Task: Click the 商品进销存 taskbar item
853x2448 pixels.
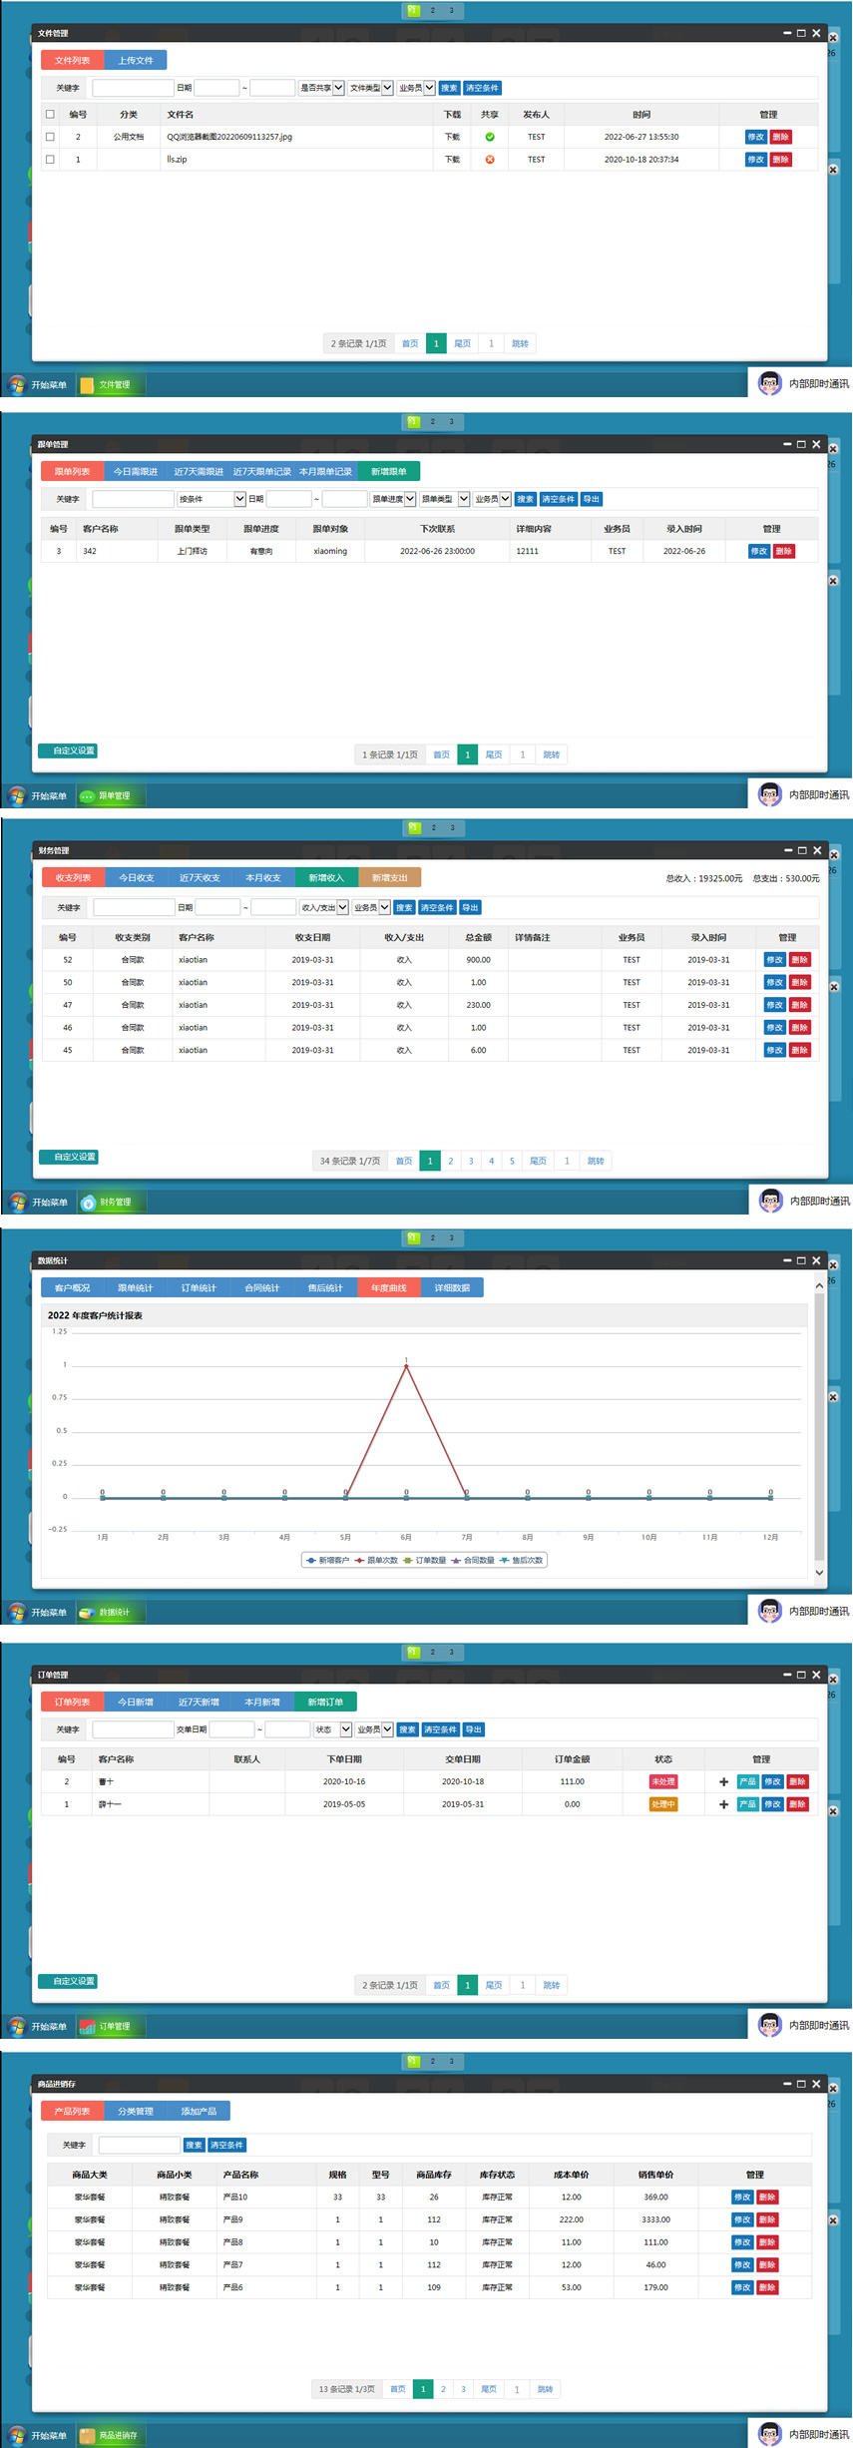Action: click(x=113, y=2436)
